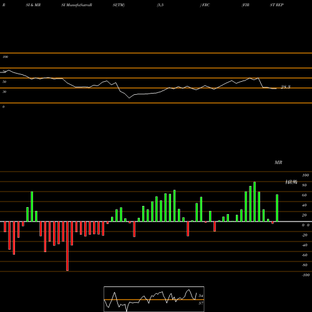Click the 'MR' chart label
The image size is (312, 312).
(278, 162)
